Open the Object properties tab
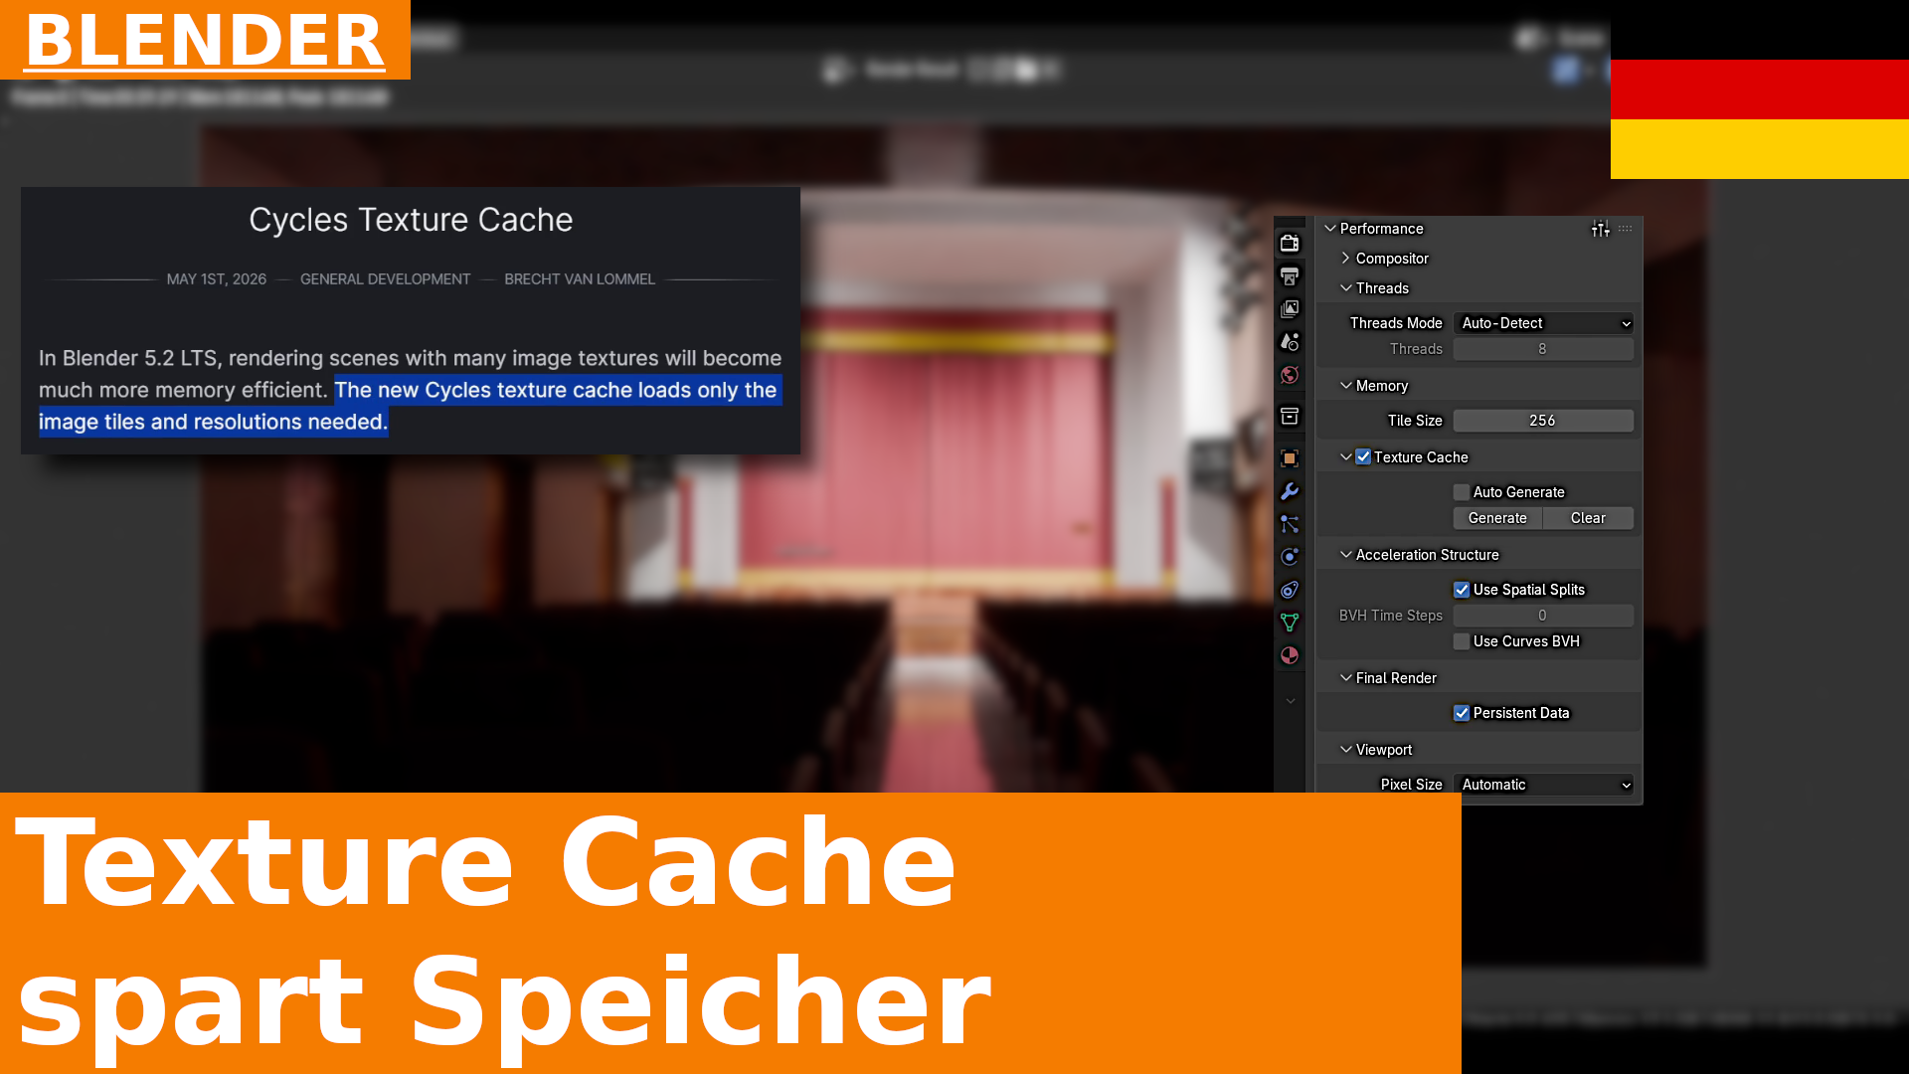The height and width of the screenshot is (1074, 1909). click(1290, 458)
